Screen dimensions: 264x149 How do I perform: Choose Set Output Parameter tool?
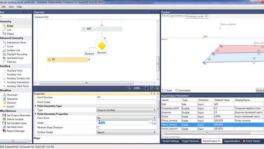(19, 115)
